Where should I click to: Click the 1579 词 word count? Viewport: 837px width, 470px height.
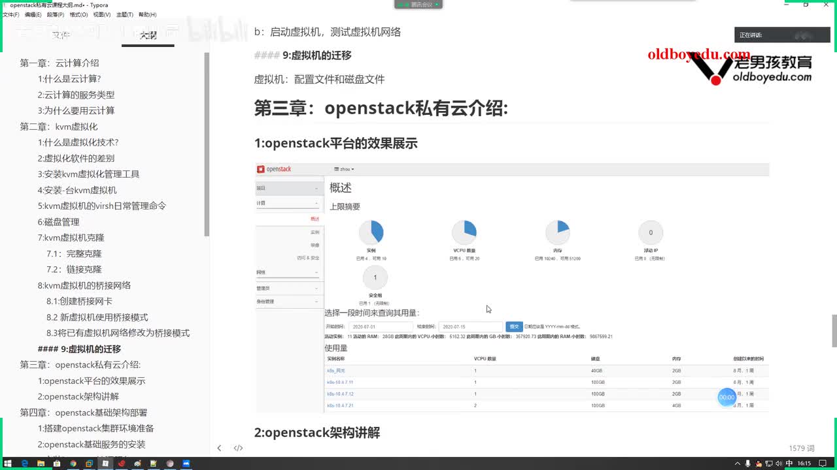click(802, 448)
